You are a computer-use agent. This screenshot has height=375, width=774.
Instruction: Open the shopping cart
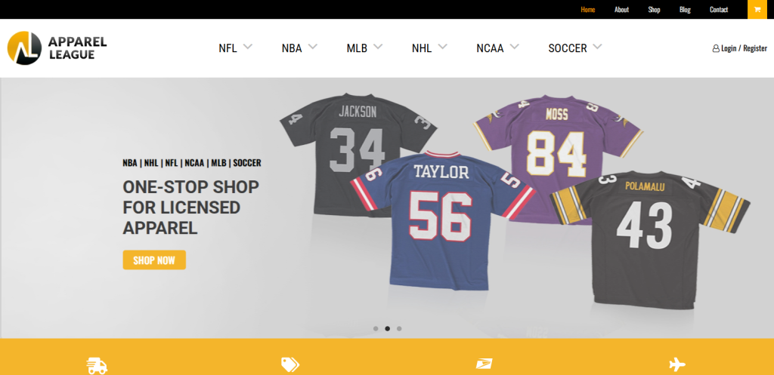click(x=757, y=9)
